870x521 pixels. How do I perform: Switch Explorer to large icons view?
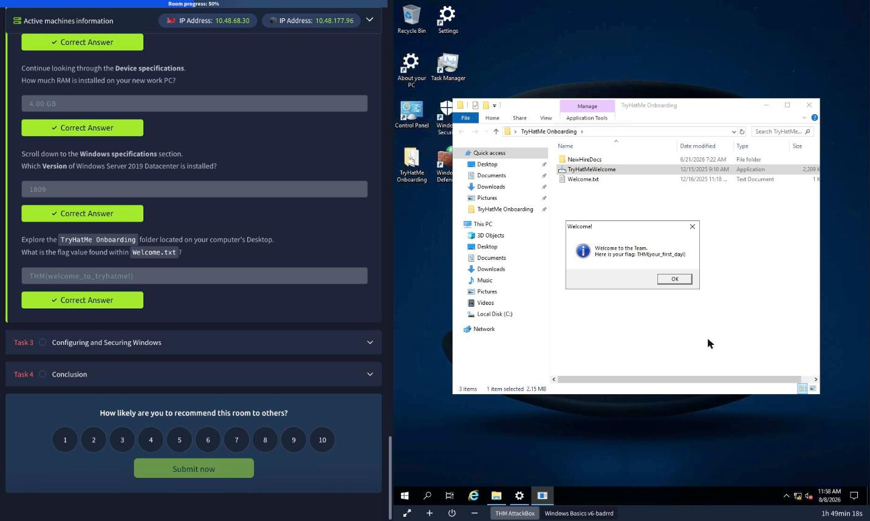pos(813,389)
